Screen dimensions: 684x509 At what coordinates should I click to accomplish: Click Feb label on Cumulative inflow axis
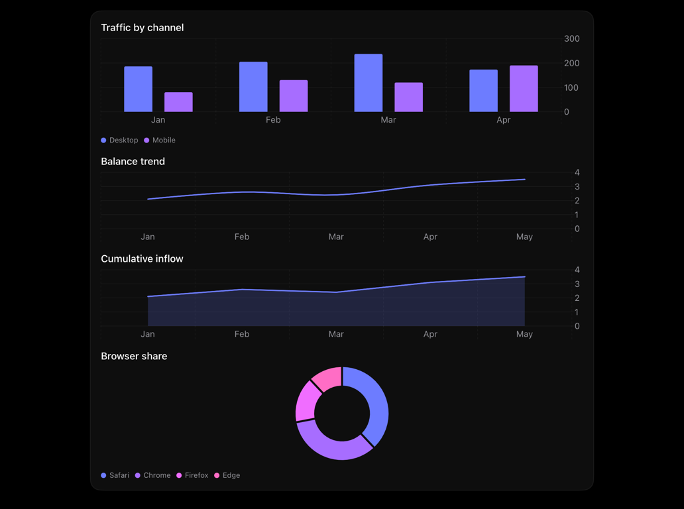click(242, 333)
